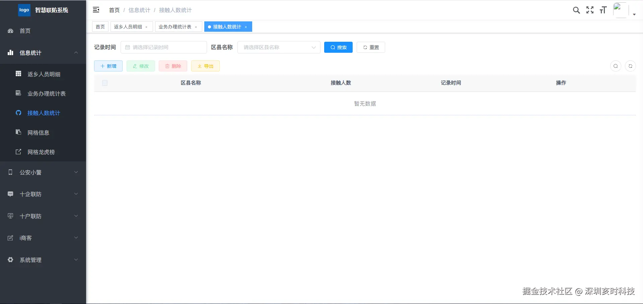
Task: Expand the 公安小警 submenu chevron
Action: point(76,172)
